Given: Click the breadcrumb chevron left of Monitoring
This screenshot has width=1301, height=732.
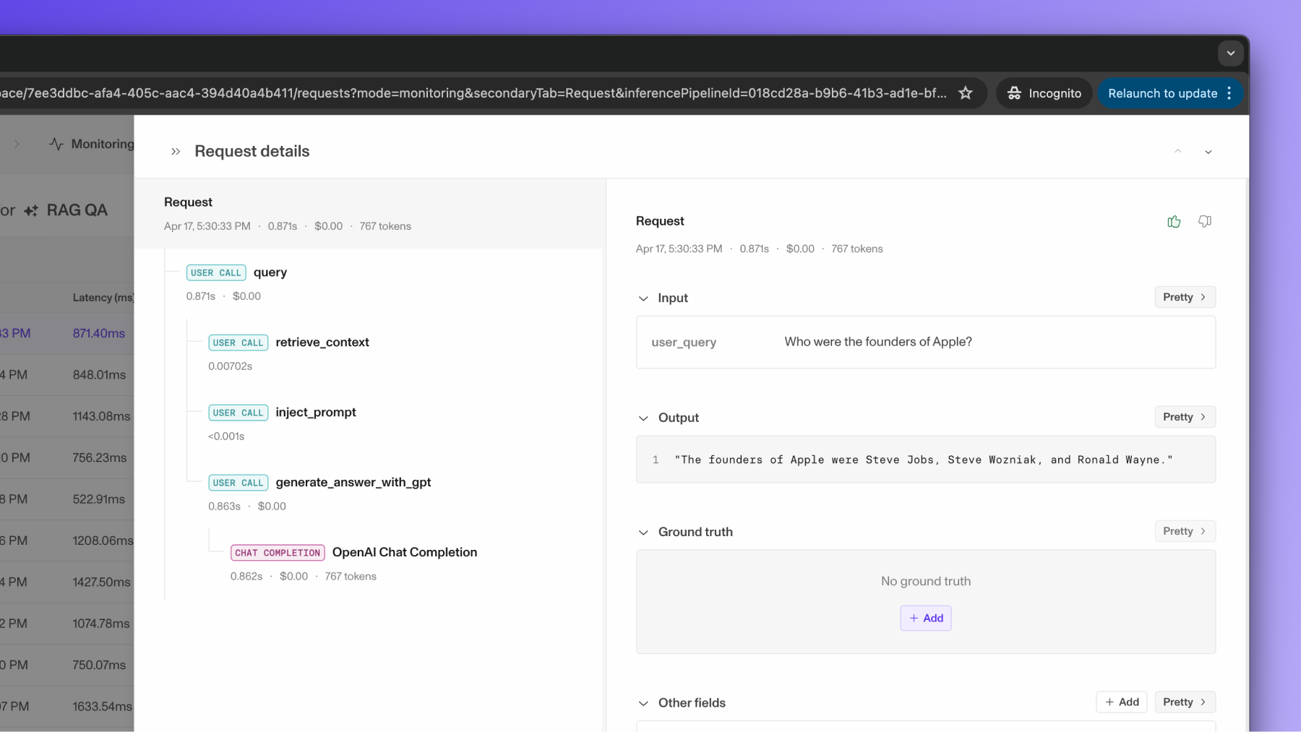Looking at the screenshot, I should pyautogui.click(x=17, y=144).
